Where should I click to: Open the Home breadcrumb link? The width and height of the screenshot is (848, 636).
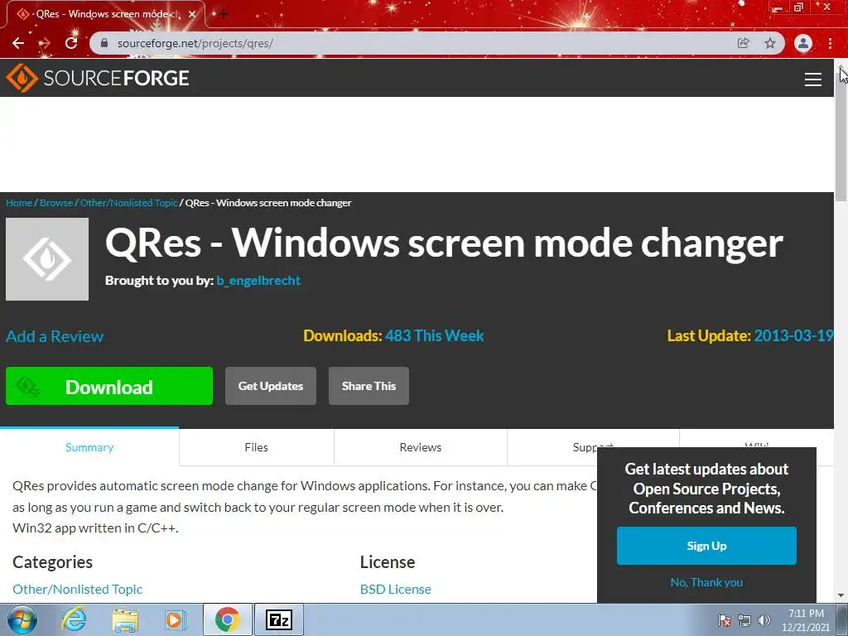(x=19, y=203)
